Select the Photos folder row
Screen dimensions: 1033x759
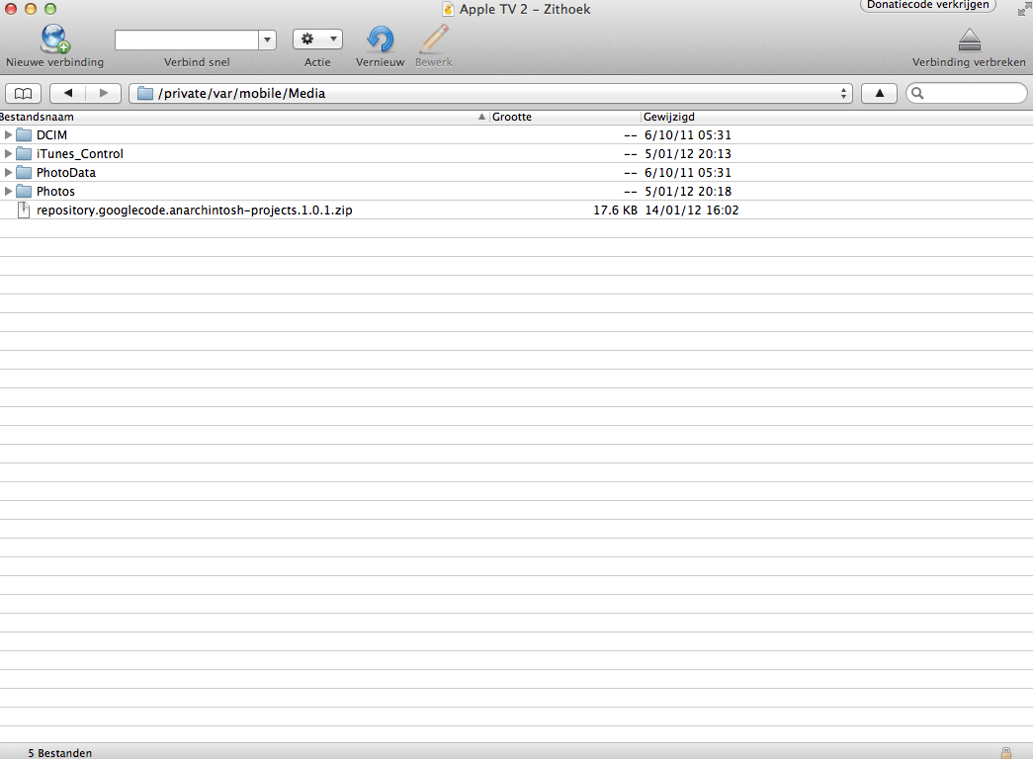click(55, 192)
